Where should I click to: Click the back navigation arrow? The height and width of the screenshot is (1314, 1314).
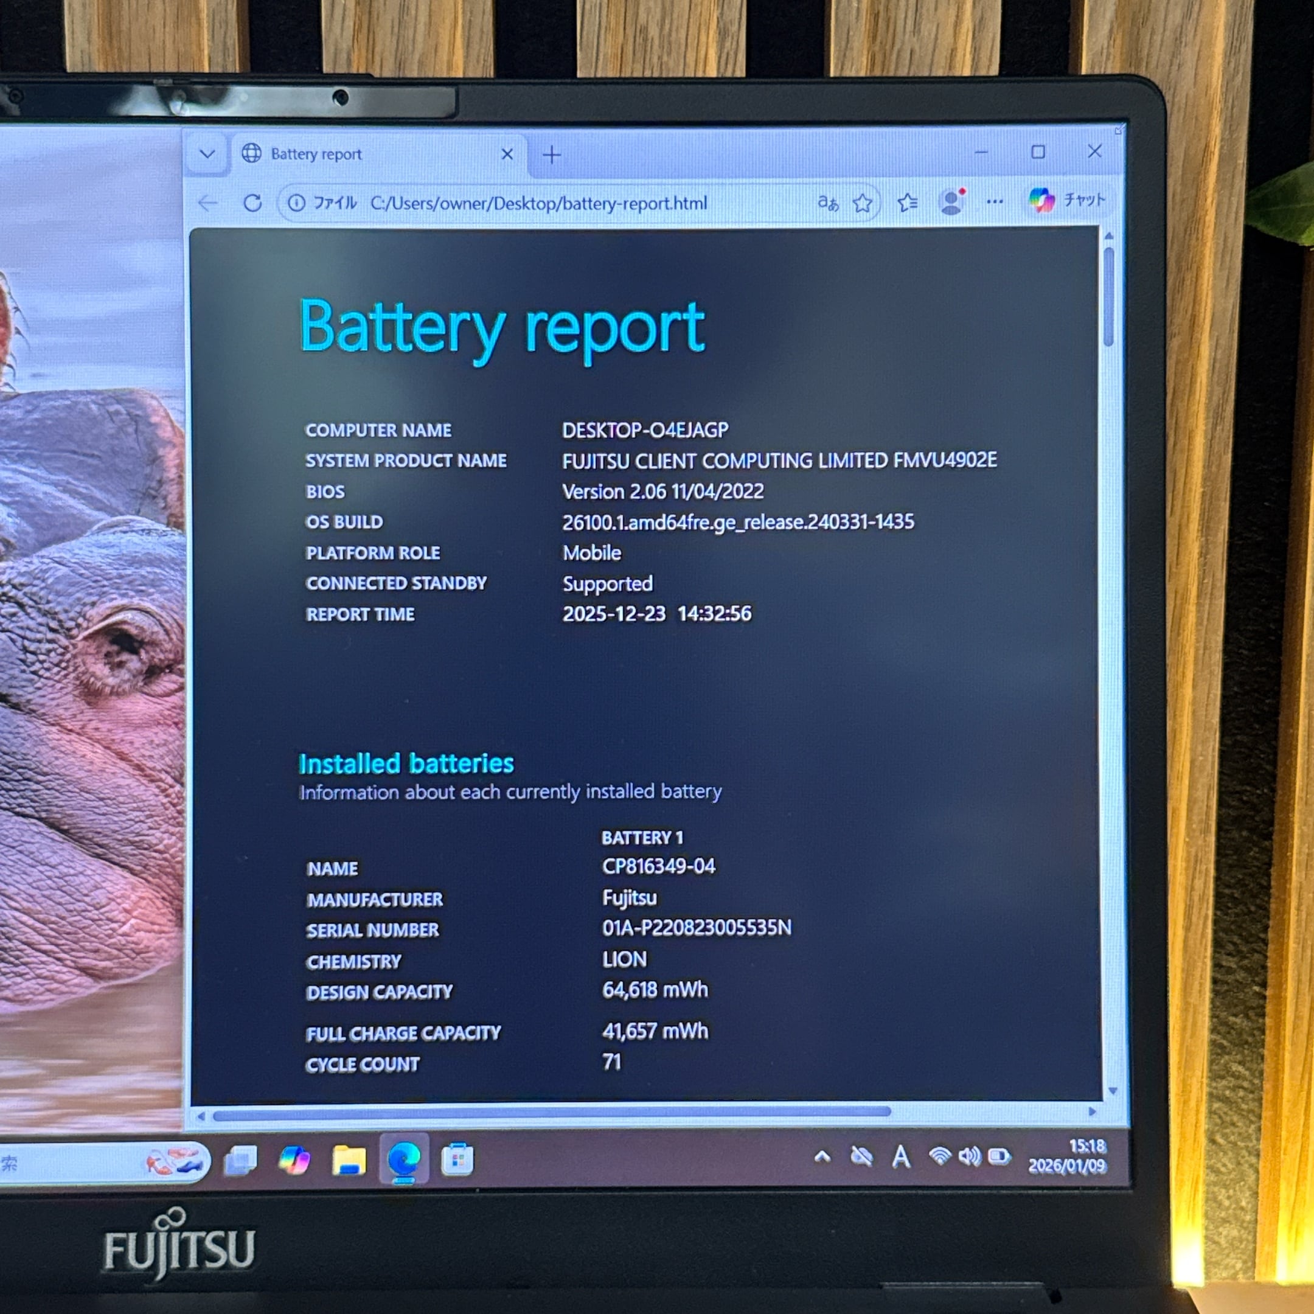coord(207,203)
